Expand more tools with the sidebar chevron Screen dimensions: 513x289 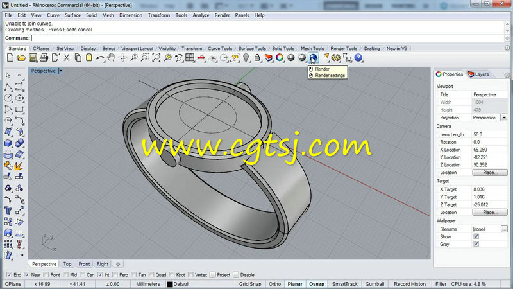[22, 254]
